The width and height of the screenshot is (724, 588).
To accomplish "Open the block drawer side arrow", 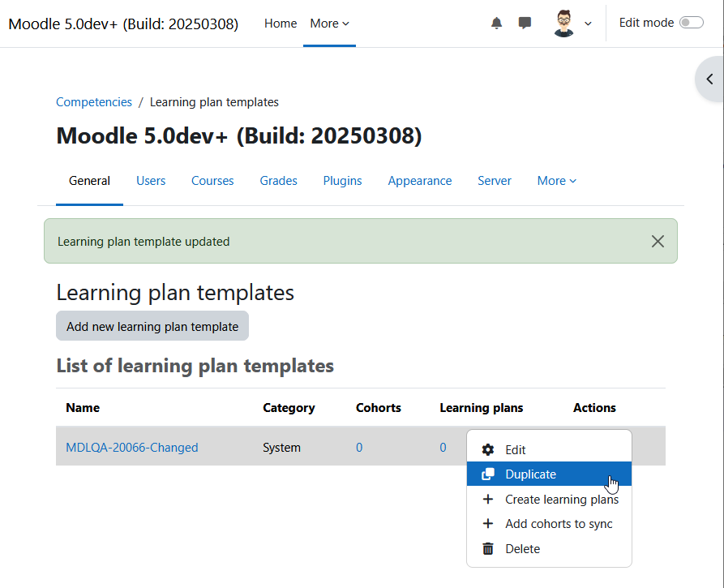I will (709, 79).
